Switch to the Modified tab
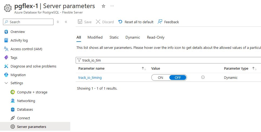261x132 pixels. (x=95, y=38)
